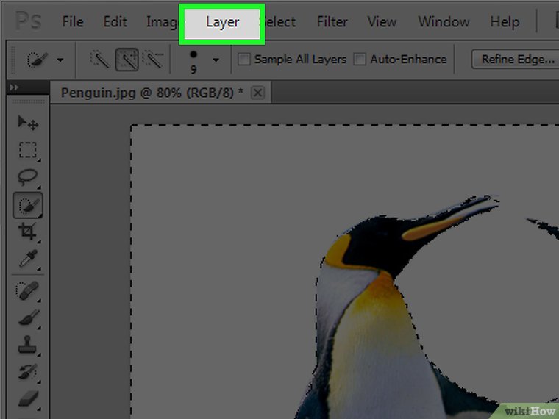
Task: Click the toolbox grip handle
Action: click(x=28, y=102)
